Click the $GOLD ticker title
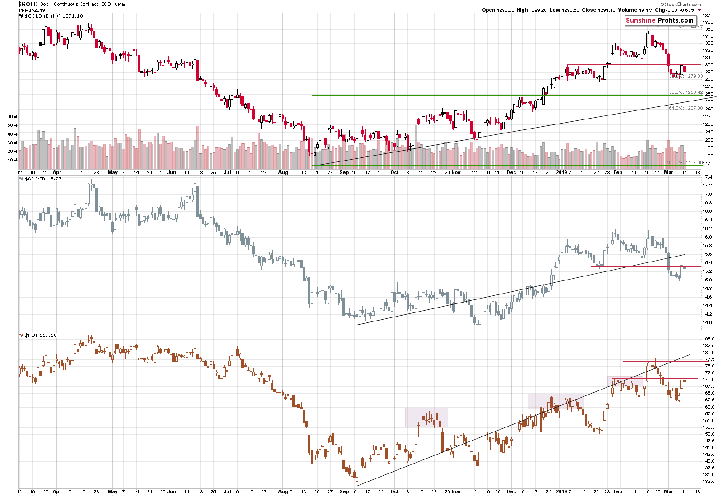Image resolution: width=722 pixels, height=496 pixels. (28, 4)
